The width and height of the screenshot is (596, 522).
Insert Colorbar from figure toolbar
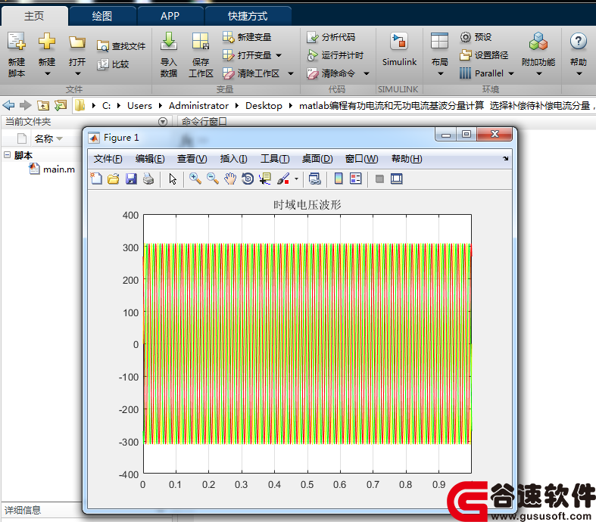[339, 179]
